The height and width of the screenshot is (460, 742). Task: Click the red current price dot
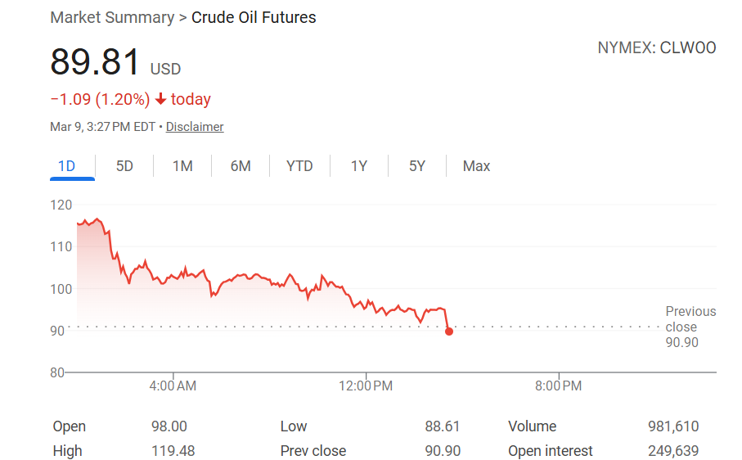click(x=449, y=331)
